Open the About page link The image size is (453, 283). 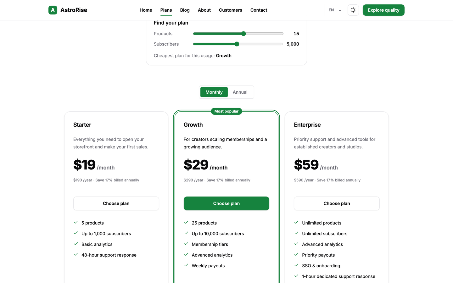204,10
